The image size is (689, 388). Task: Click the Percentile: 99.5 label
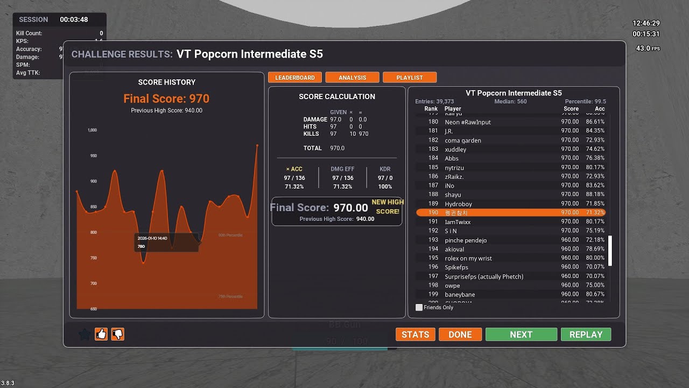[x=586, y=101]
